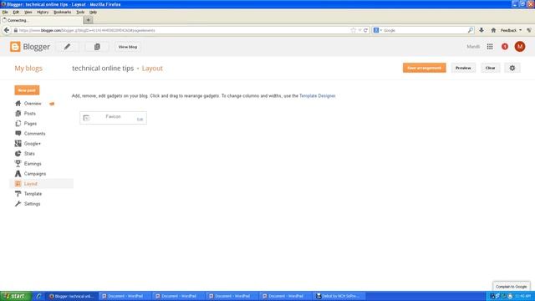Click the Earnings trophy icon
The image size is (535, 301).
coord(18,164)
